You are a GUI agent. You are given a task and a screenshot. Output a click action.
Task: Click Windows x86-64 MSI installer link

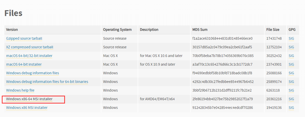click(29, 99)
